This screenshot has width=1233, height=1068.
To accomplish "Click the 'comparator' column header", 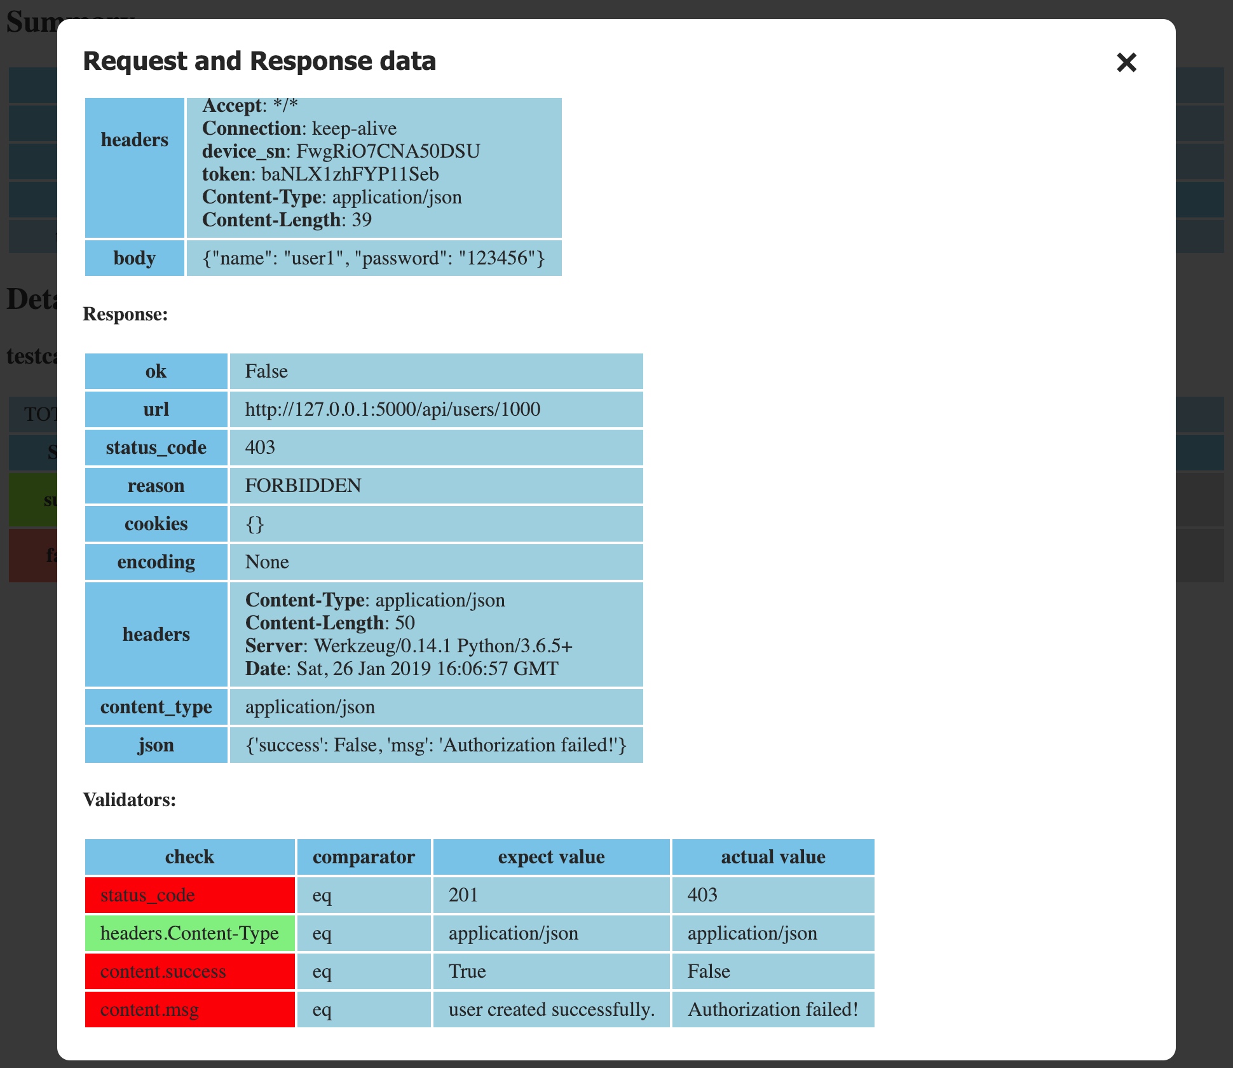I will click(364, 857).
